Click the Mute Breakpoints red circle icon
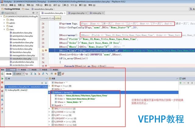Viewport: 195px width, 128px height. (2, 91)
